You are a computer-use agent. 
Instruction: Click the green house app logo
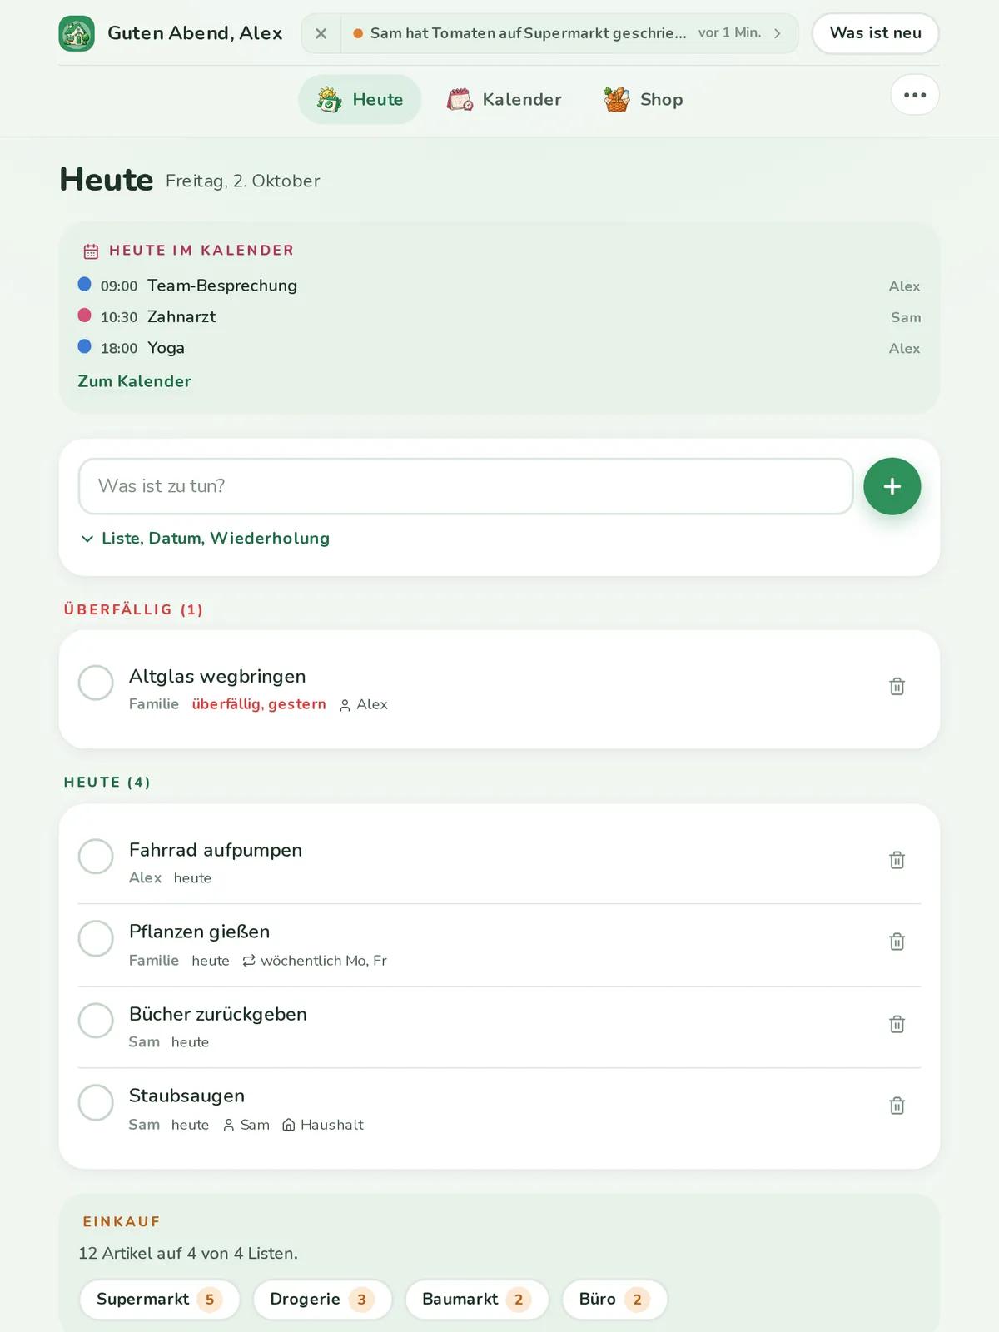tap(77, 33)
